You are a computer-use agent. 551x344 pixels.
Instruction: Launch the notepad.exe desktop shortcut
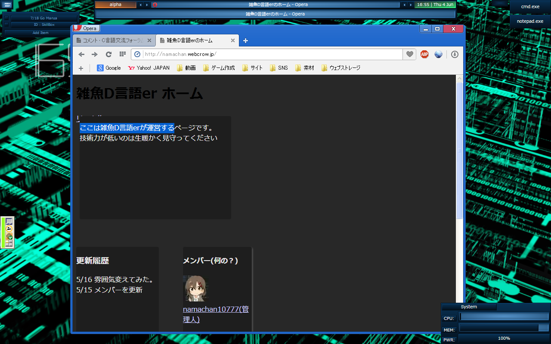point(530,21)
